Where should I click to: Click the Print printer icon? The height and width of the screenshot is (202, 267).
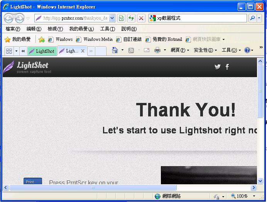click(x=157, y=50)
